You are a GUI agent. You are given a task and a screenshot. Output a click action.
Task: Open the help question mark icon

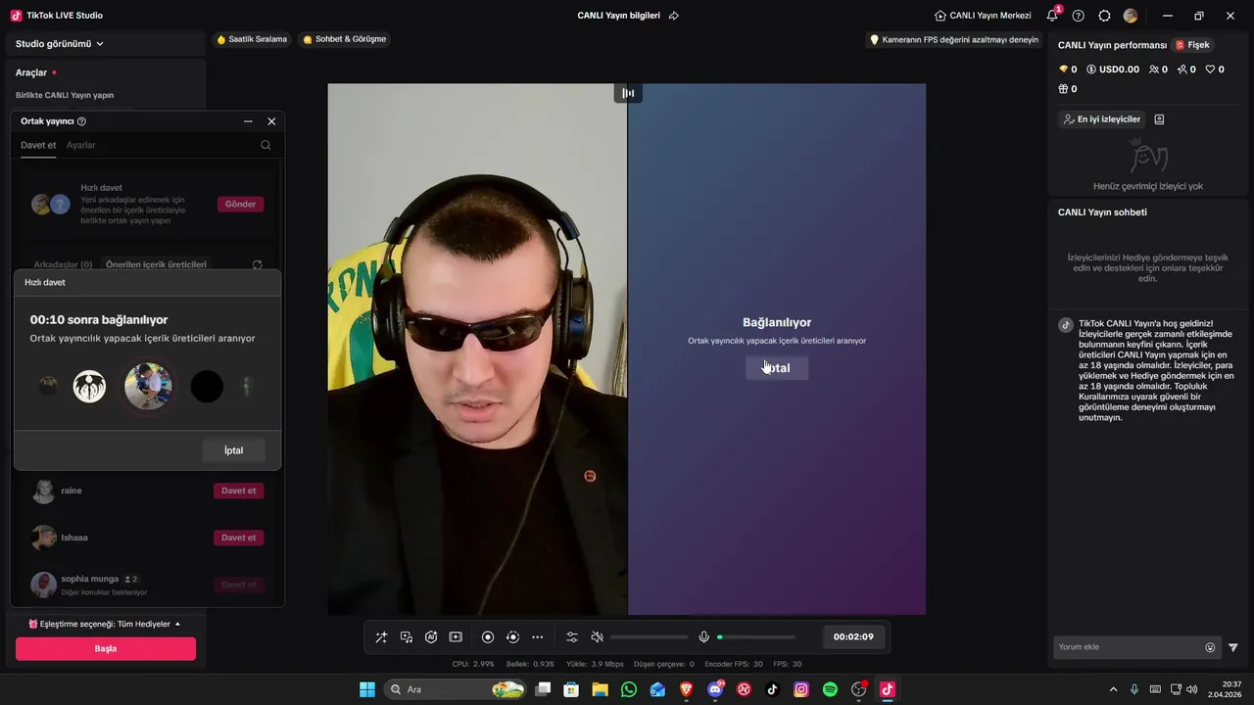pyautogui.click(x=1079, y=16)
